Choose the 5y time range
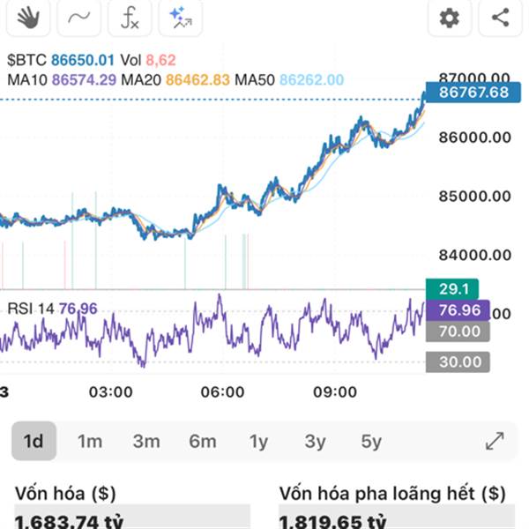The width and height of the screenshot is (529, 529). pos(371,441)
